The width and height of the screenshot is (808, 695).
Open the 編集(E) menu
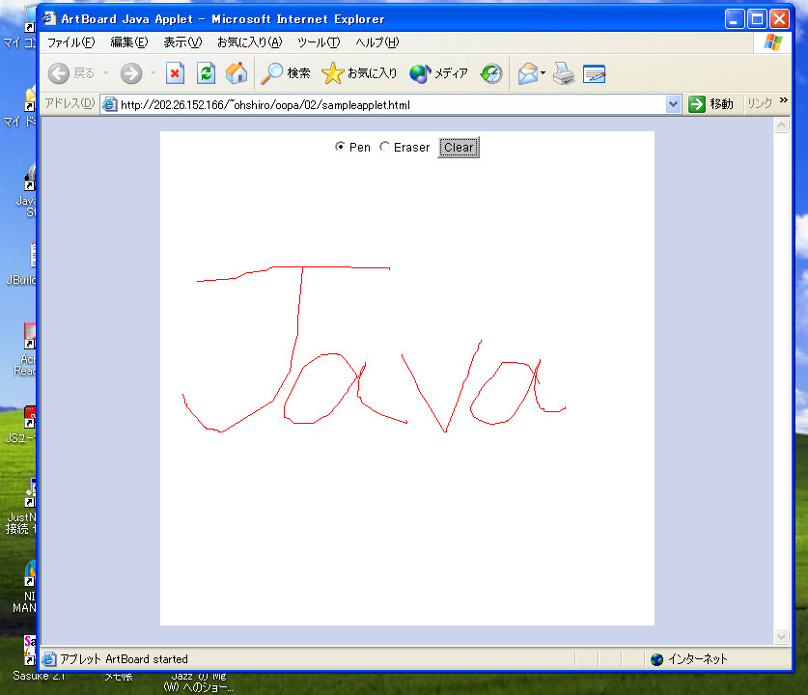pyautogui.click(x=129, y=42)
